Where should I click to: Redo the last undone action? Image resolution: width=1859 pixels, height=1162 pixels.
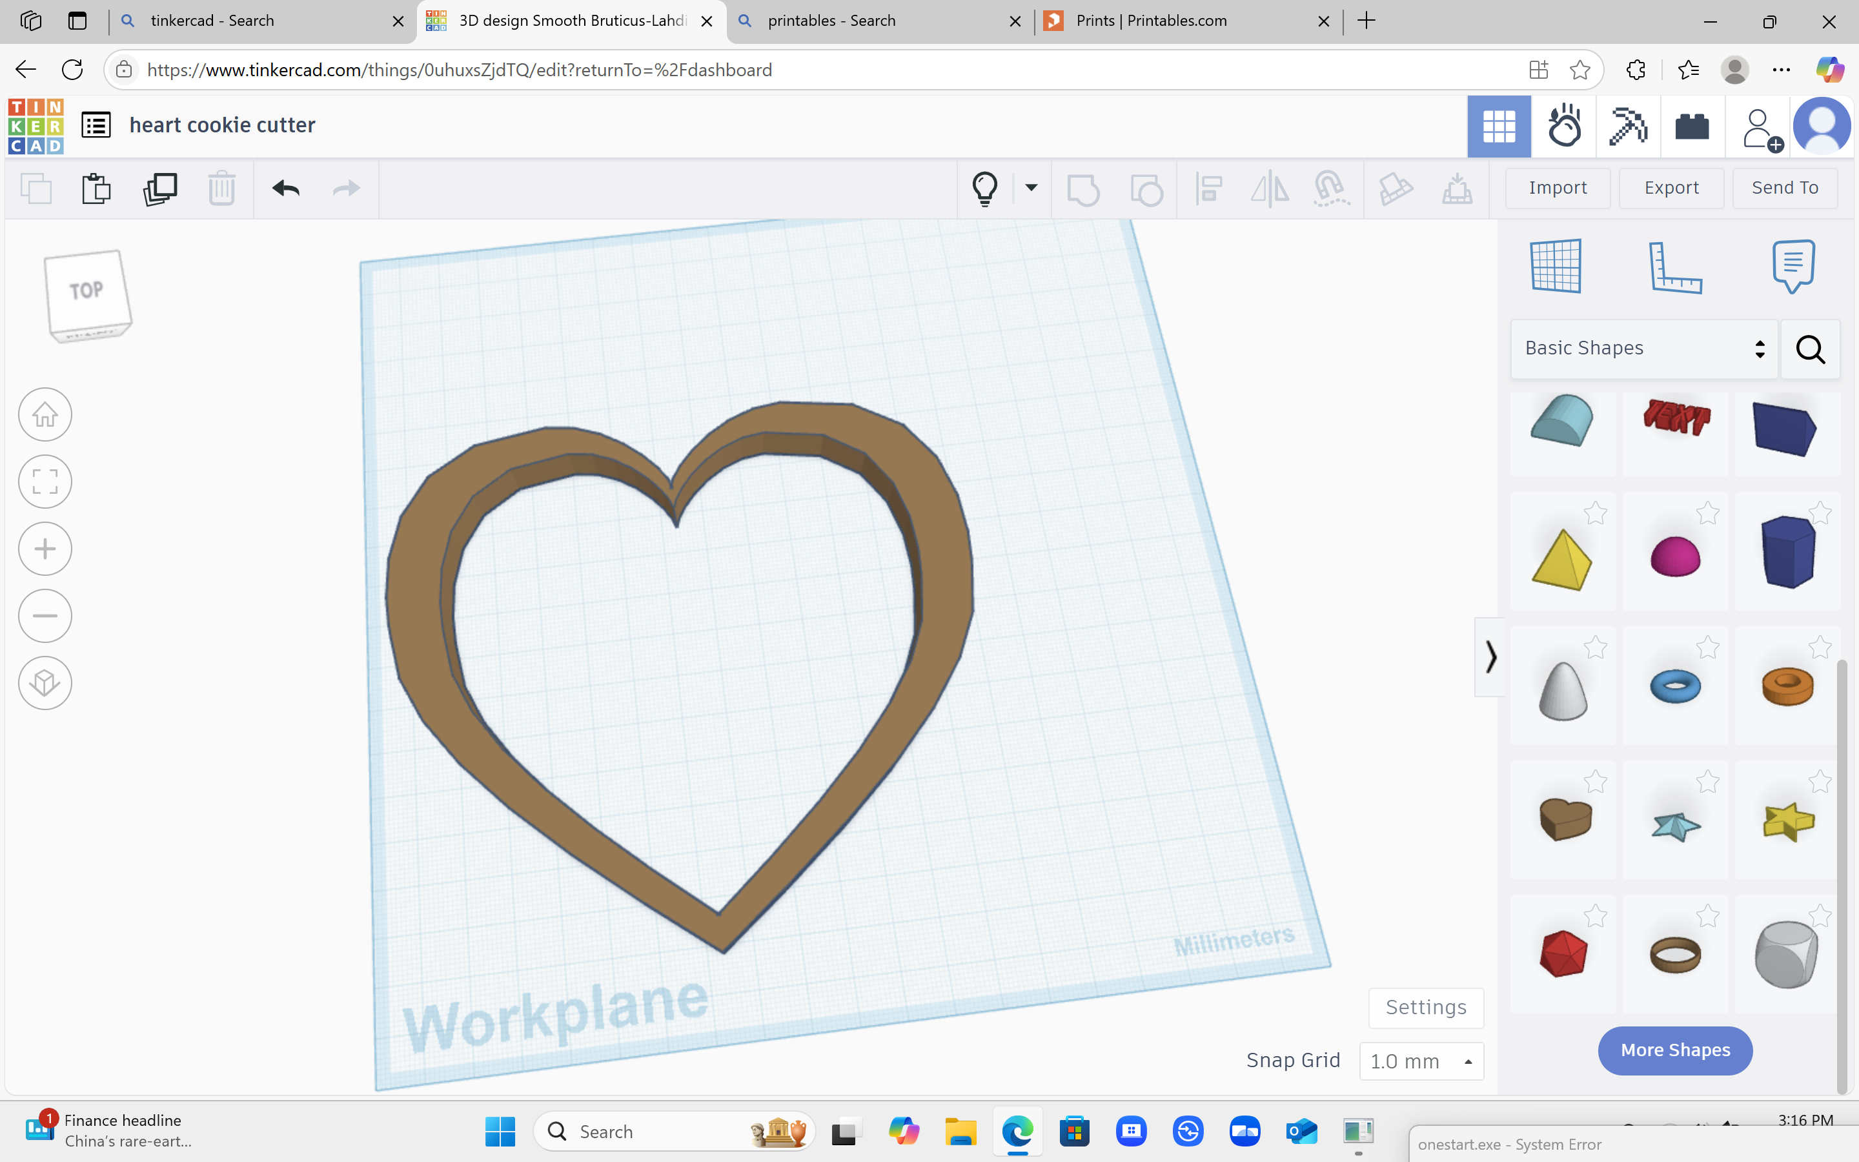coord(347,189)
